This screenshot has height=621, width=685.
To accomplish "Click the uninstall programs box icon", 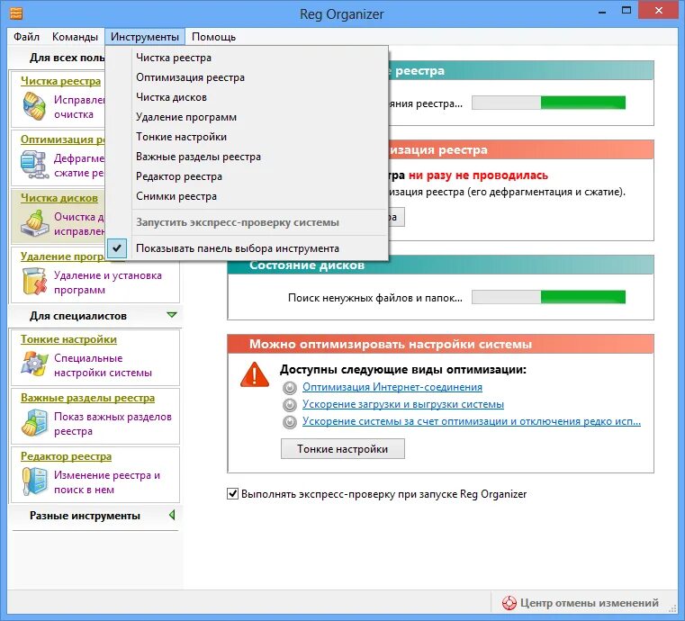I will click(x=34, y=282).
